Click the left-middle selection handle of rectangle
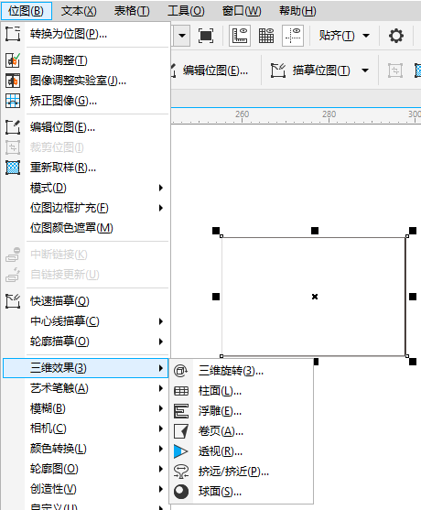The height and width of the screenshot is (510, 421). click(216, 297)
